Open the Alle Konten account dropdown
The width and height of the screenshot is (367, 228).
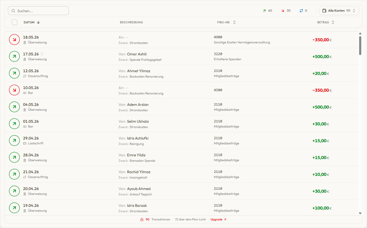pos(339,11)
